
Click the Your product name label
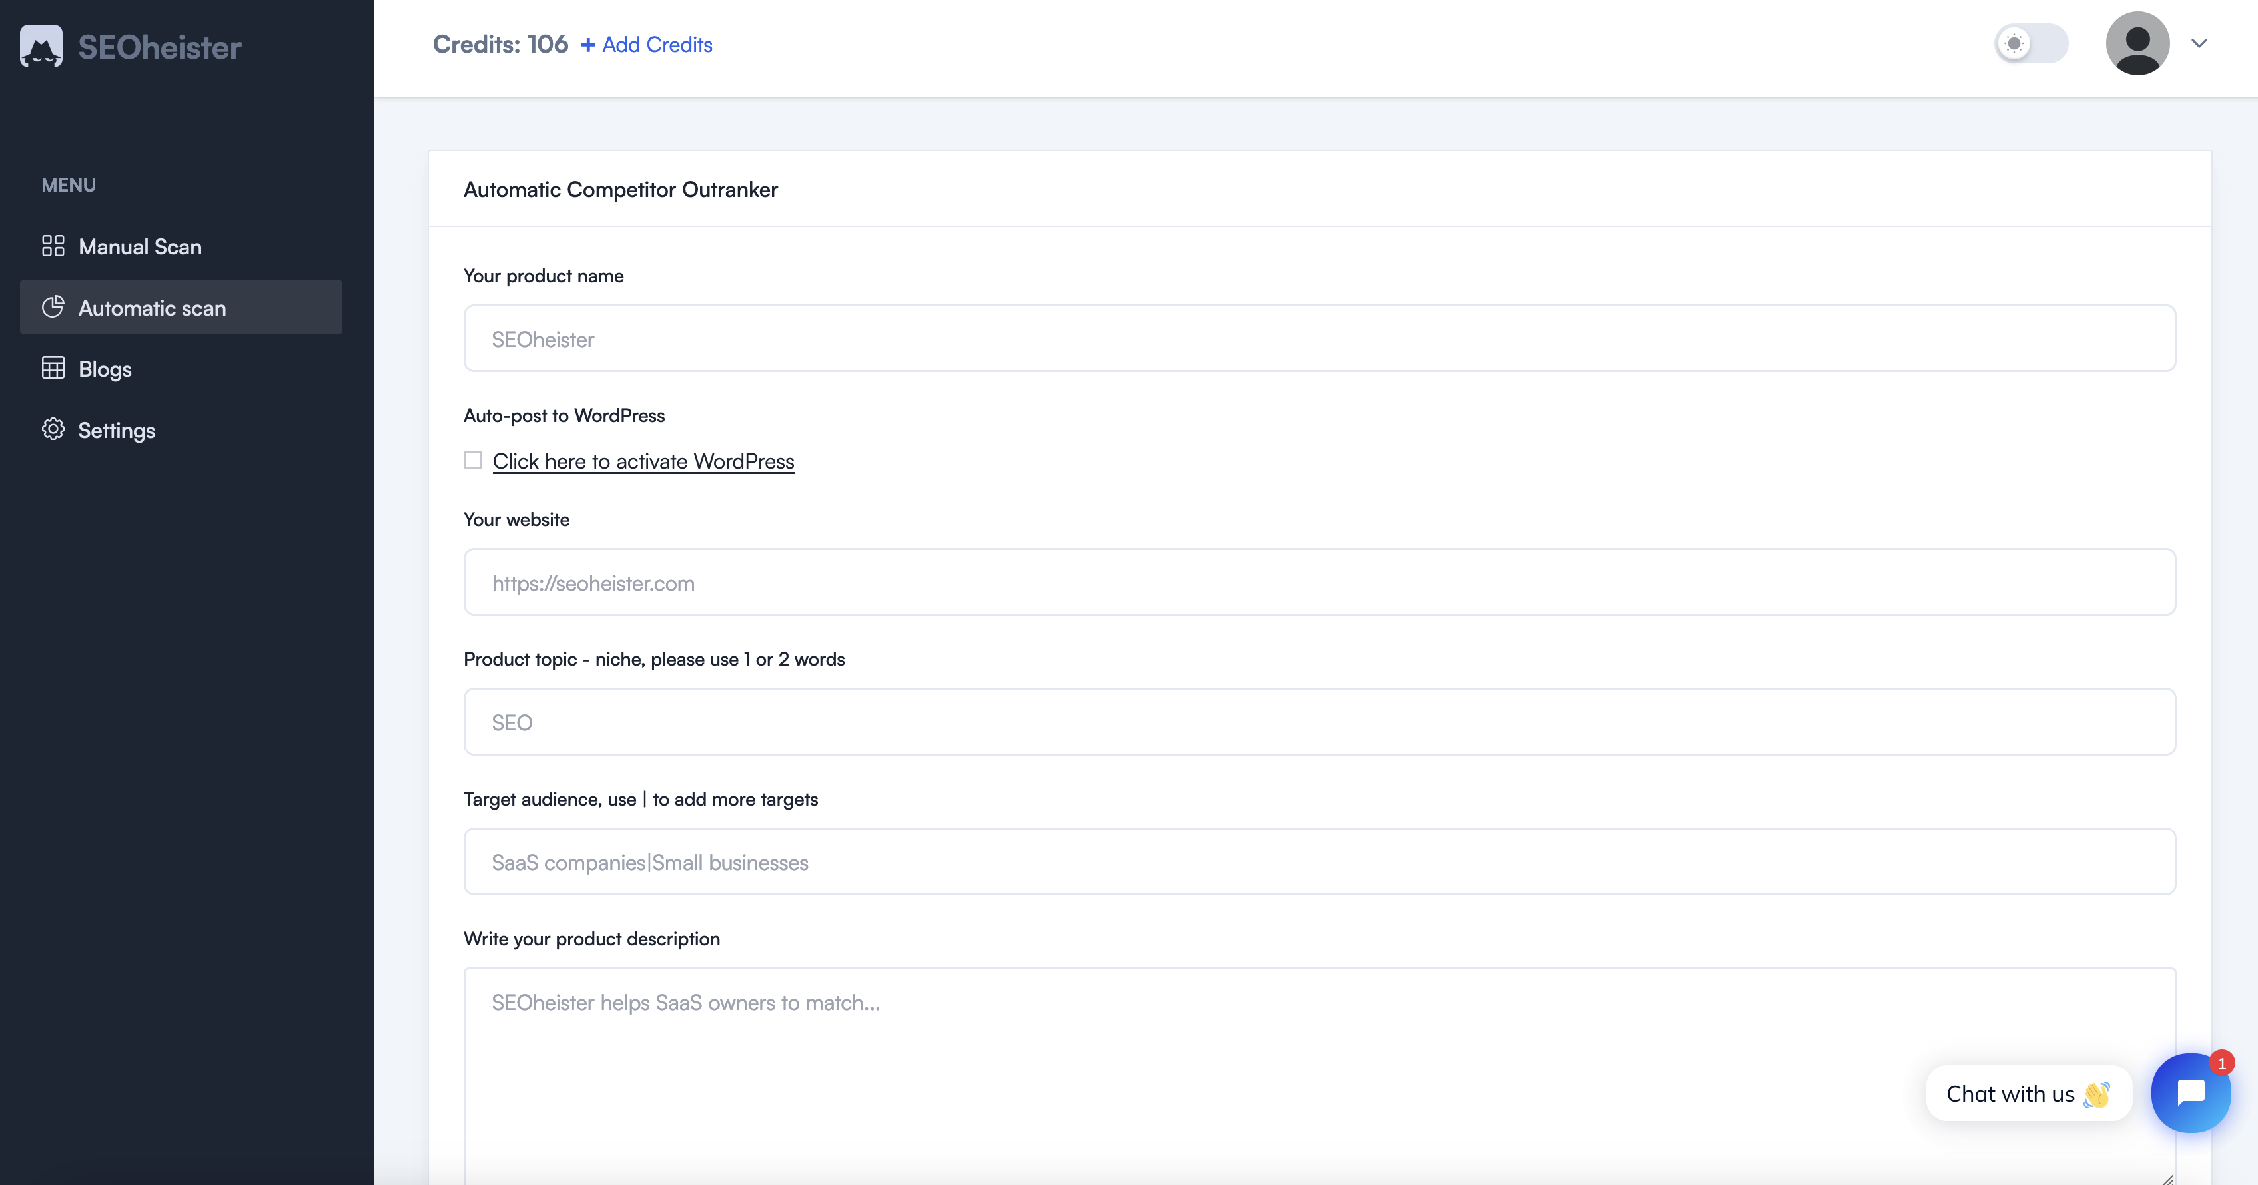(544, 276)
